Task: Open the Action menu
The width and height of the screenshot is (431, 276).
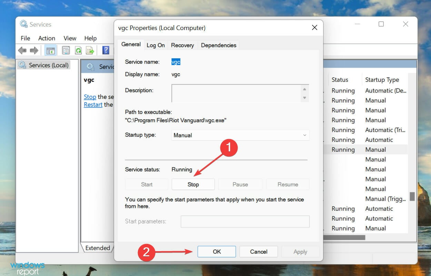Action: [47, 38]
